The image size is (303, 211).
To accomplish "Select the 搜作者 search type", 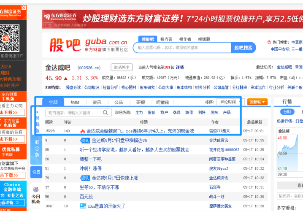I will coord(184,39).
